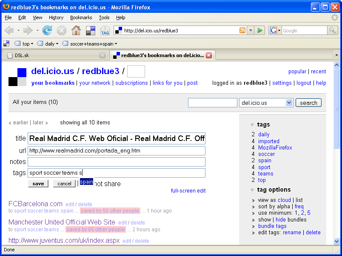Open the Help menu
The image size is (342, 256).
tap(121, 17)
